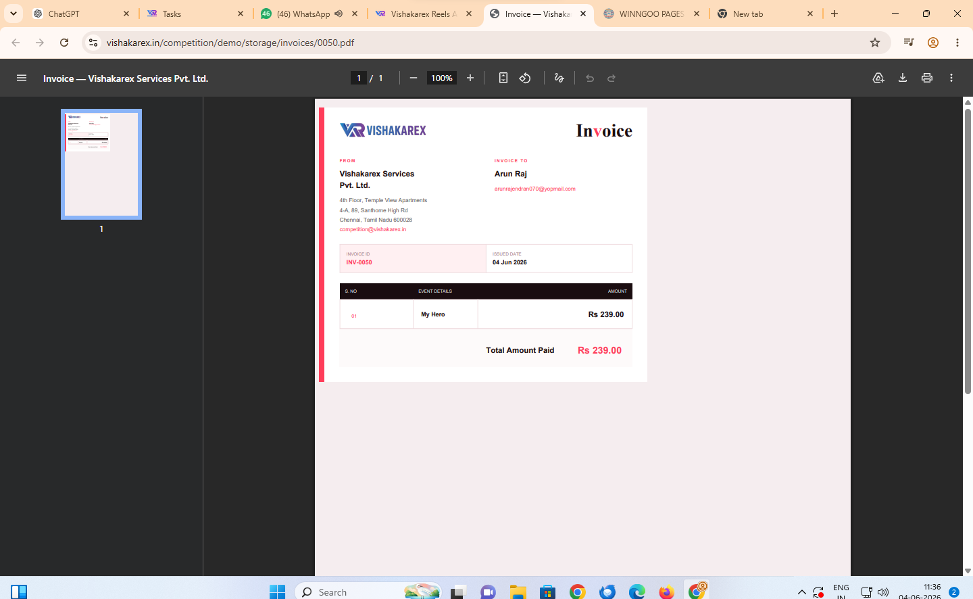Select the page 1 thumbnail

(x=101, y=164)
